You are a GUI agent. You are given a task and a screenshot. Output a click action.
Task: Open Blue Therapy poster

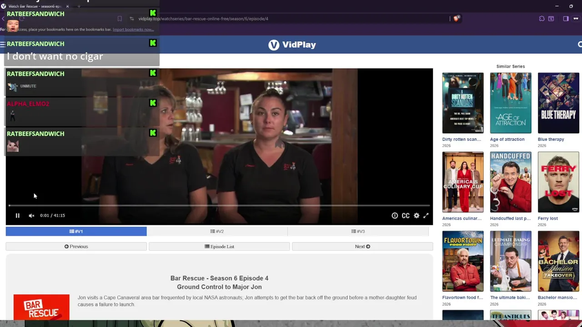point(558,103)
